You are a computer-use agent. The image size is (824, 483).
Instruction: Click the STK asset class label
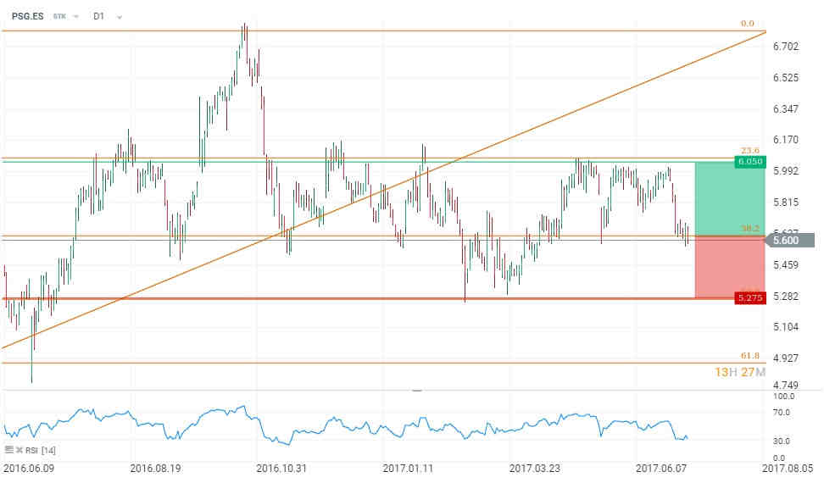pyautogui.click(x=60, y=16)
